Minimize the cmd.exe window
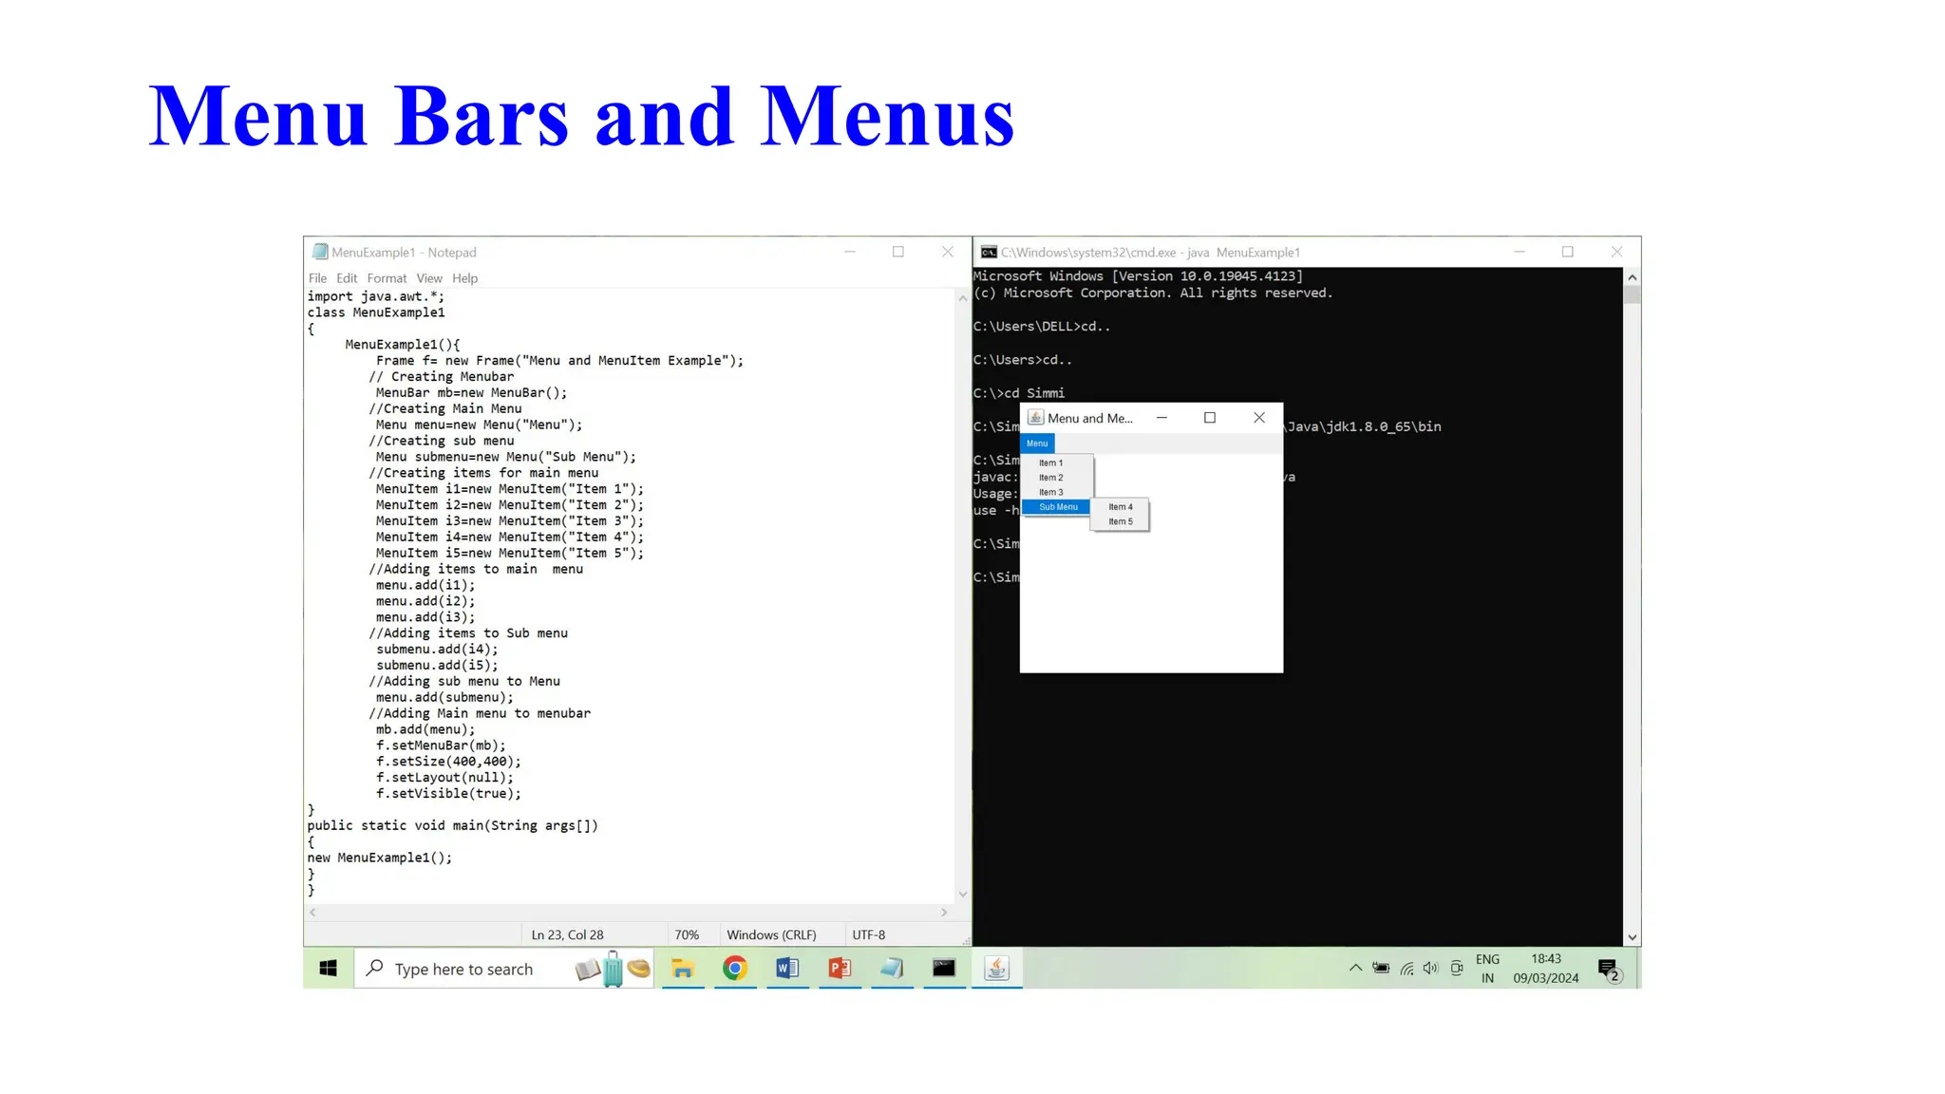Image resolution: width=1945 pixels, height=1094 pixels. tap(1520, 252)
